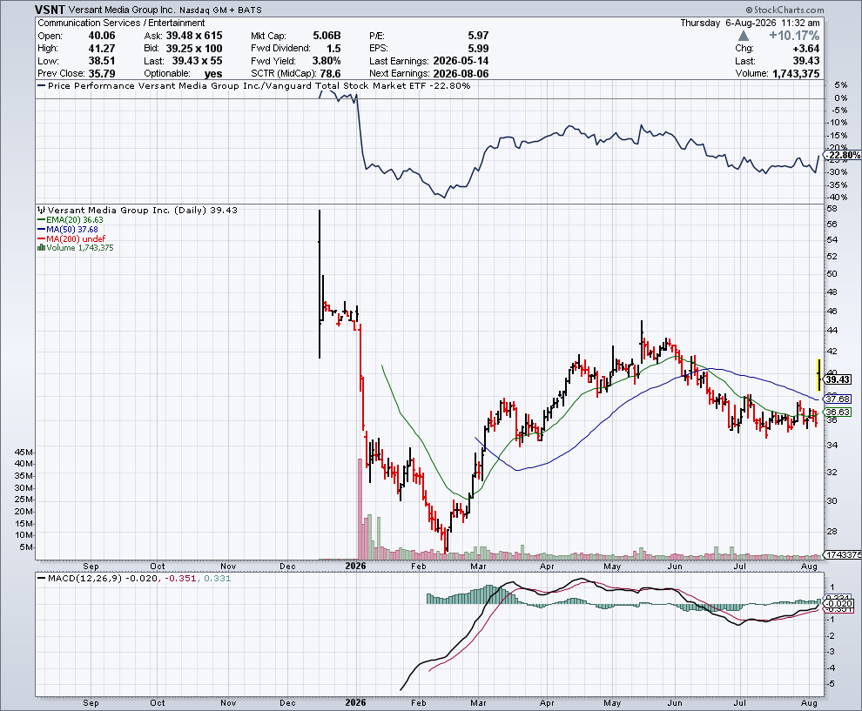Viewport: 862px width, 711px height.
Task: Click the Low value 38.51
Action: click(102, 61)
